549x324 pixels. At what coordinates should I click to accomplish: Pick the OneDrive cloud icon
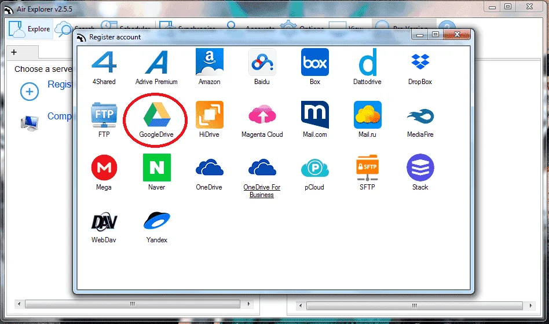pyautogui.click(x=210, y=168)
